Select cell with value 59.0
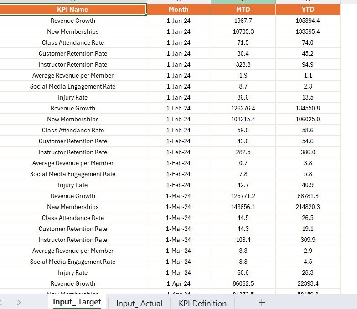The height and width of the screenshot is (309, 357). [x=243, y=130]
